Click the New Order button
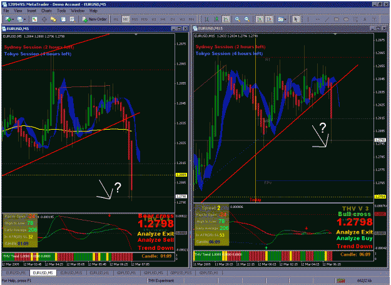 (x=94, y=19)
